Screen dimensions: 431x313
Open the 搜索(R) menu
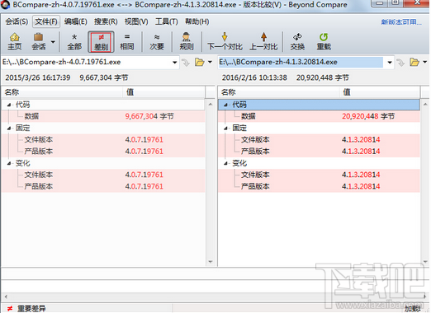point(106,21)
